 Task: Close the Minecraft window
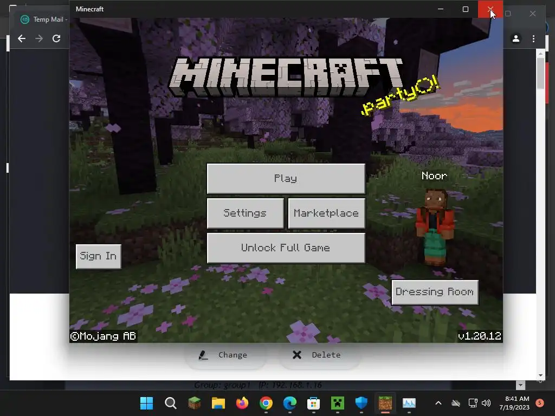click(490, 9)
